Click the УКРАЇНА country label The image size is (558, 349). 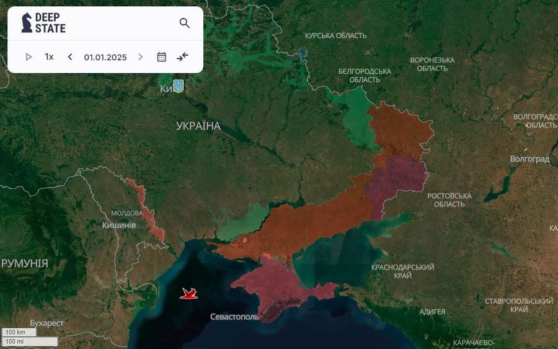coord(198,126)
